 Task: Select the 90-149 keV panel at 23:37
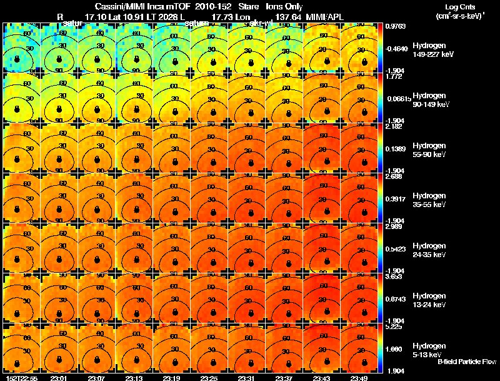click(284, 98)
